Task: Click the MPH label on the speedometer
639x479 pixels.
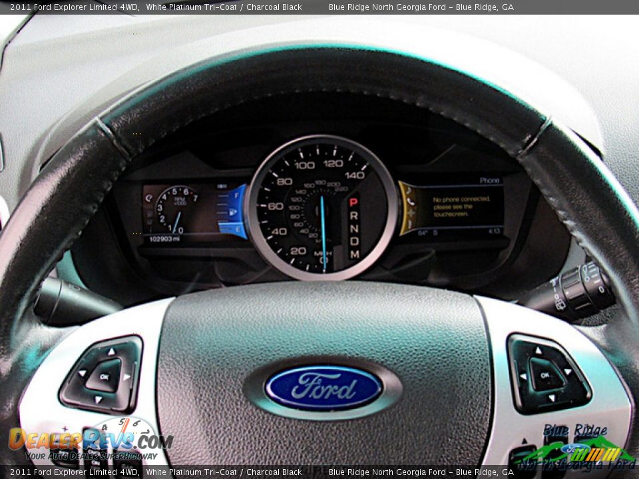Action: pos(323,253)
